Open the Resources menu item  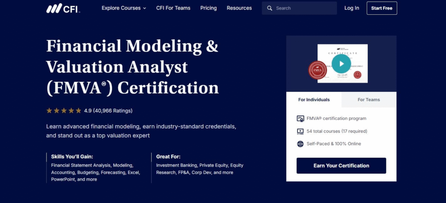[239, 8]
